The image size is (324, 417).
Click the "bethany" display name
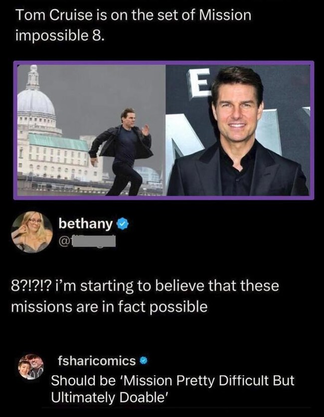[x=86, y=224]
